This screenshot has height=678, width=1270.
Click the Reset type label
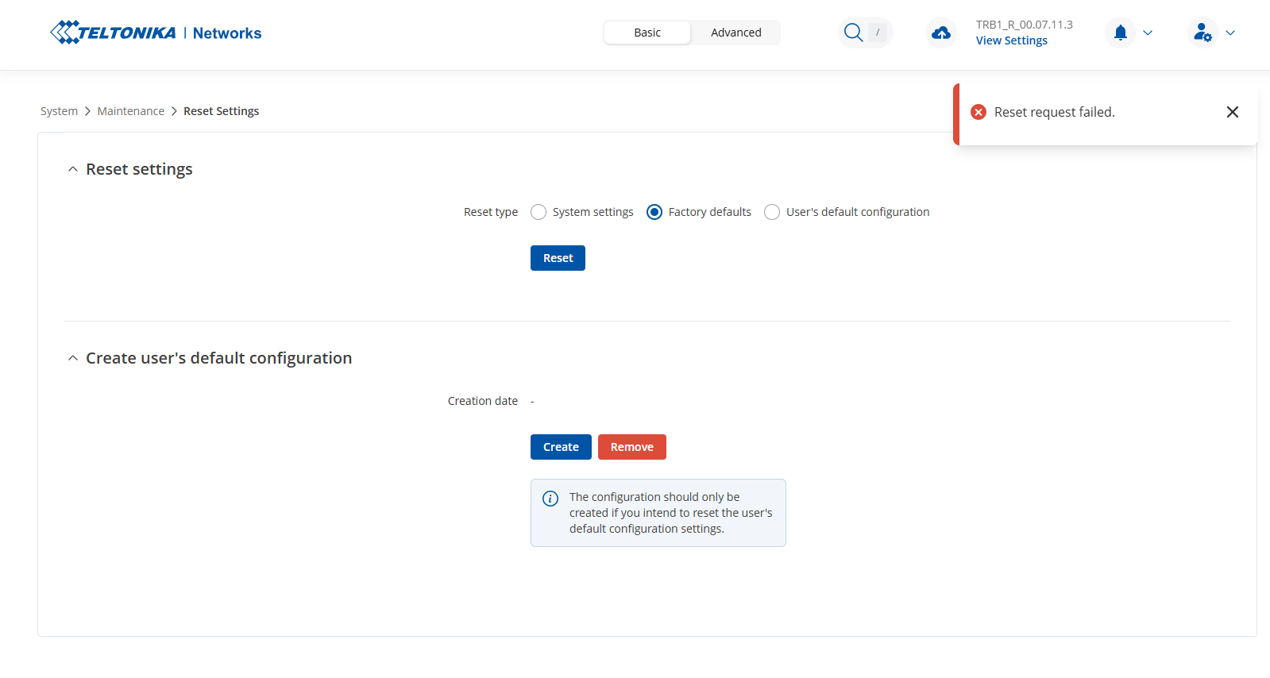491,212
